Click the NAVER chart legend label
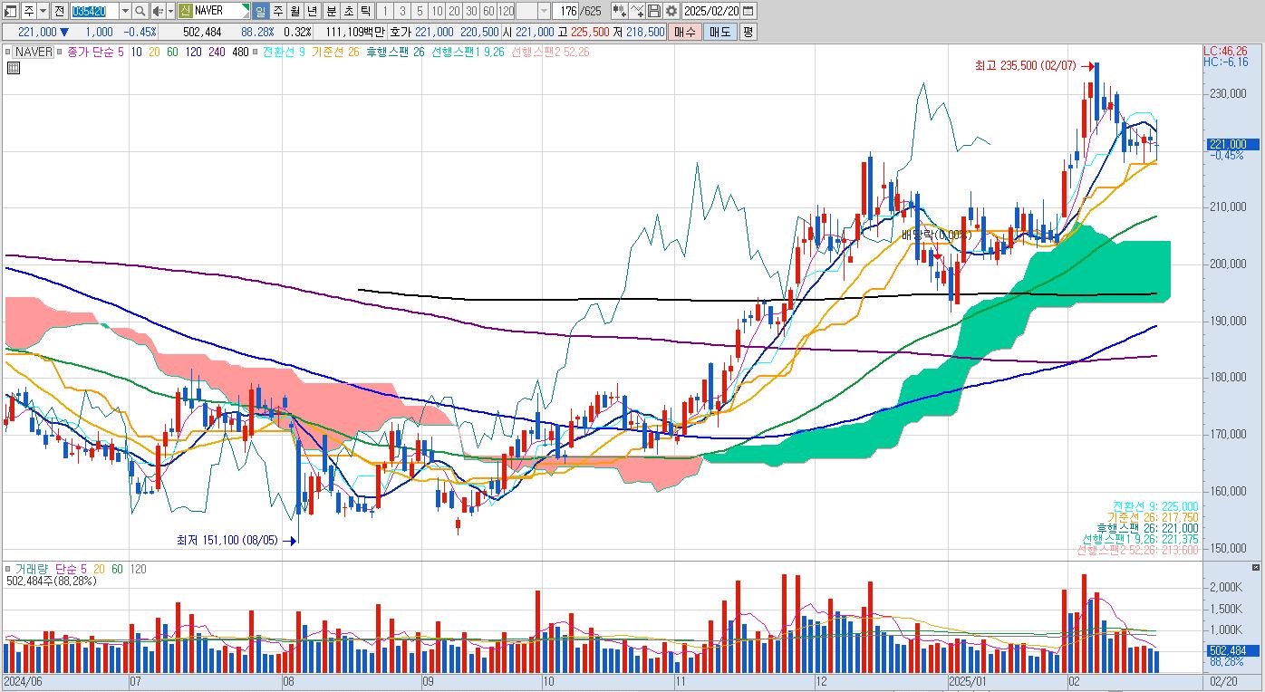 click(x=33, y=52)
